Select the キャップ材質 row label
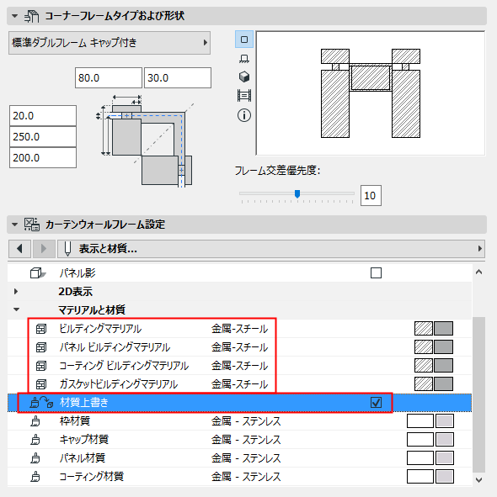Viewport: 497px width, 497px height. [x=84, y=440]
